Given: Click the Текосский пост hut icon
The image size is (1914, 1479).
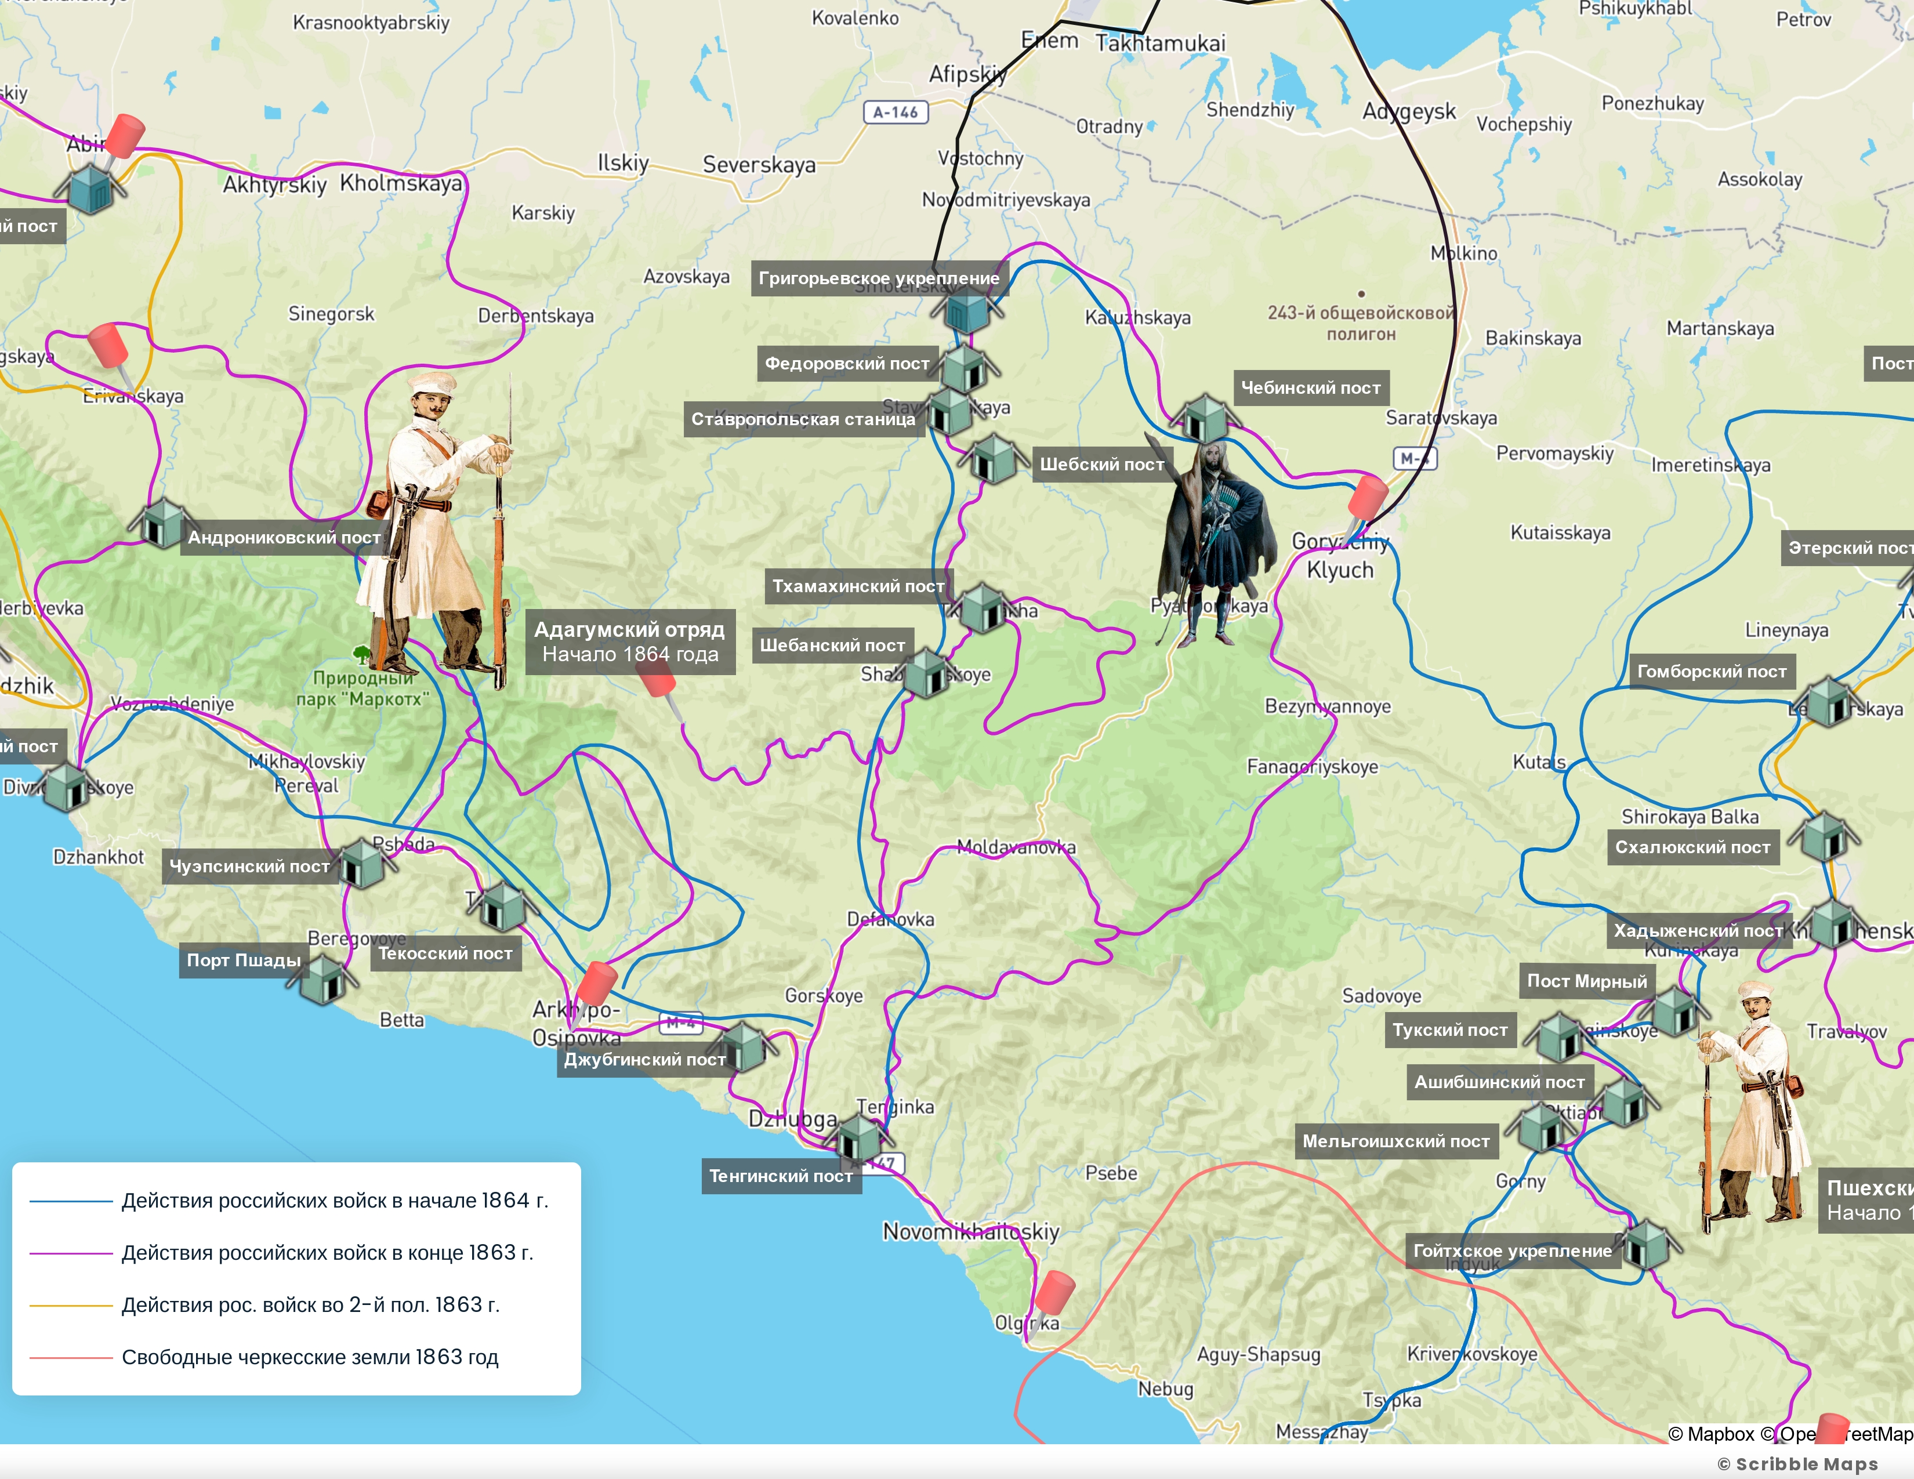Looking at the screenshot, I should [x=502, y=907].
